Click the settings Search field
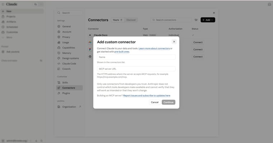Image resolution: width=273 pixels, height=143 pixels. [x=70, y=13]
